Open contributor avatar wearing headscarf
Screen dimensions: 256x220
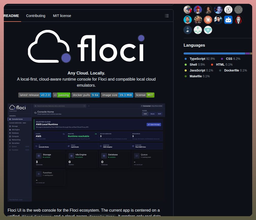coord(208,10)
